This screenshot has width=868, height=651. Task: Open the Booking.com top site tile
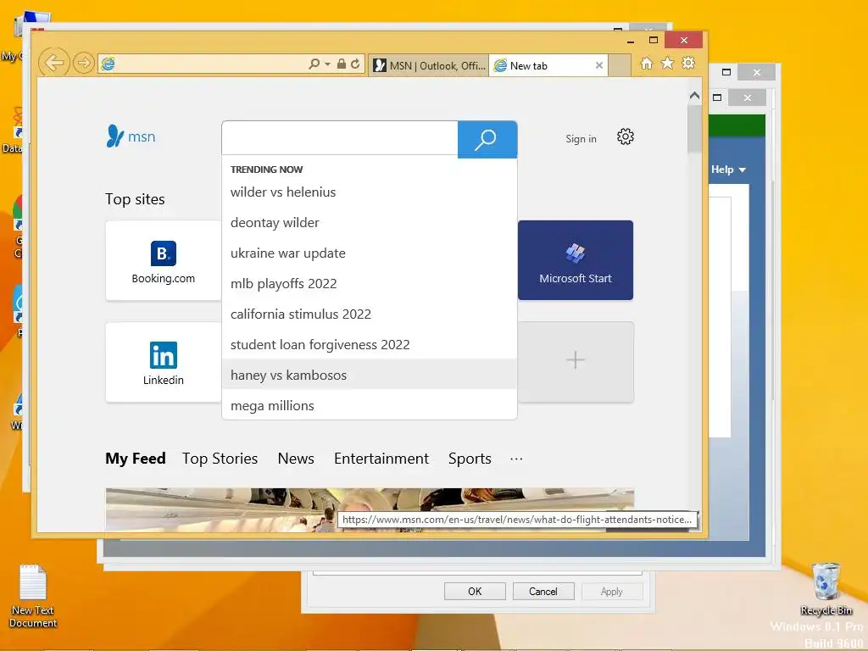click(164, 261)
